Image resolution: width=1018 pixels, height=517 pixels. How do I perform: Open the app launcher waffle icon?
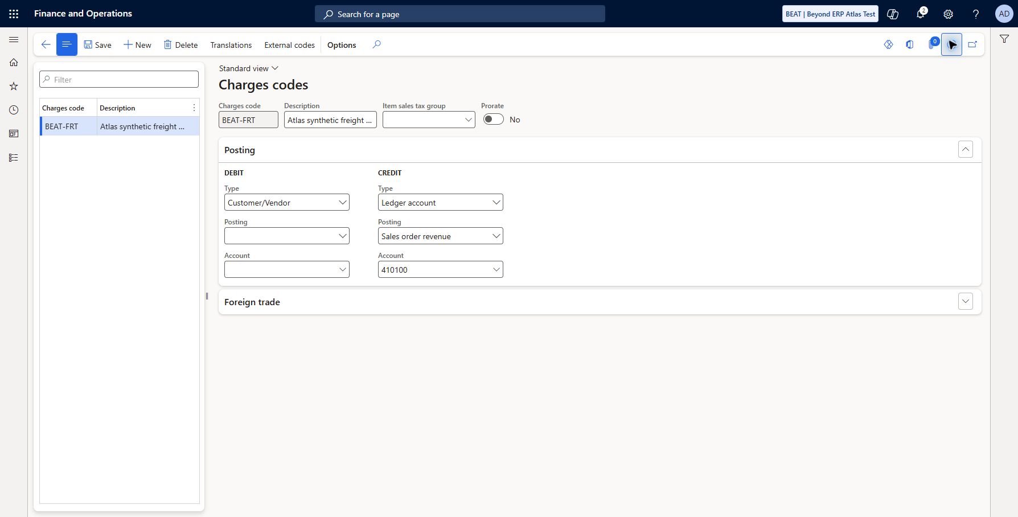click(14, 14)
